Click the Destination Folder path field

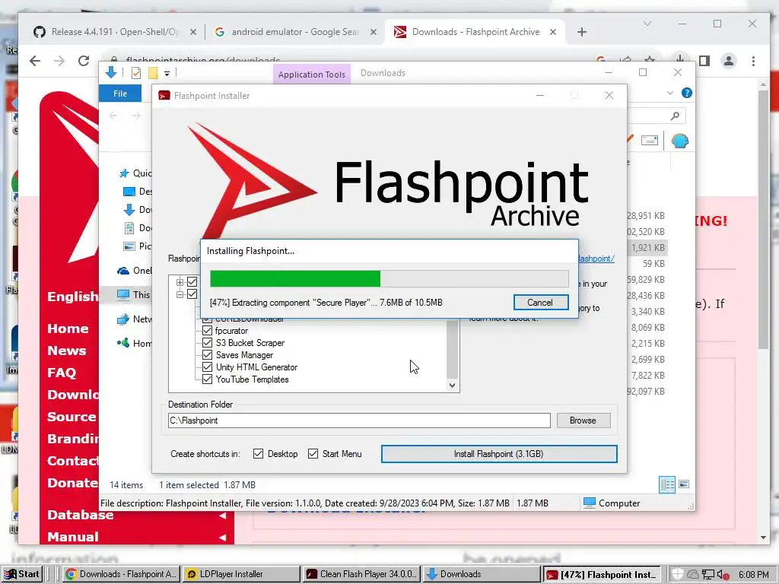tap(359, 421)
